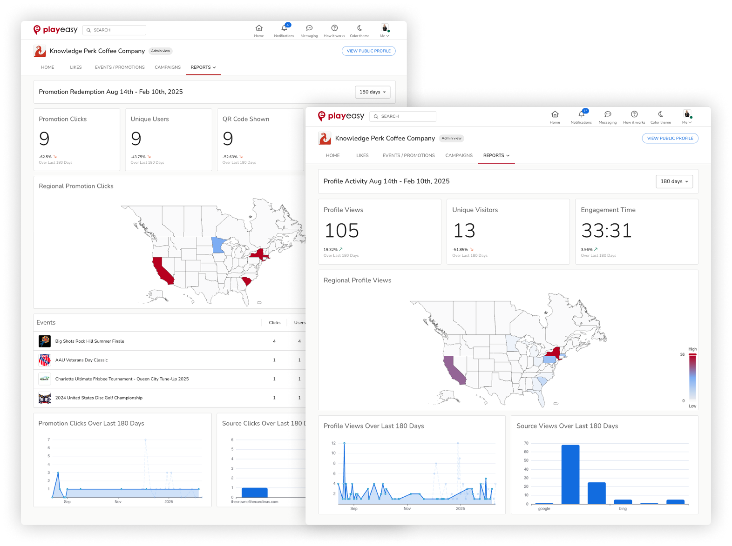Click How it works icon in back window
This screenshot has width=732, height=546.
(x=334, y=28)
